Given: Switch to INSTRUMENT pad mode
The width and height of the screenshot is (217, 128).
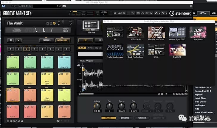Looking at the screenshot, I should pos(63,40).
